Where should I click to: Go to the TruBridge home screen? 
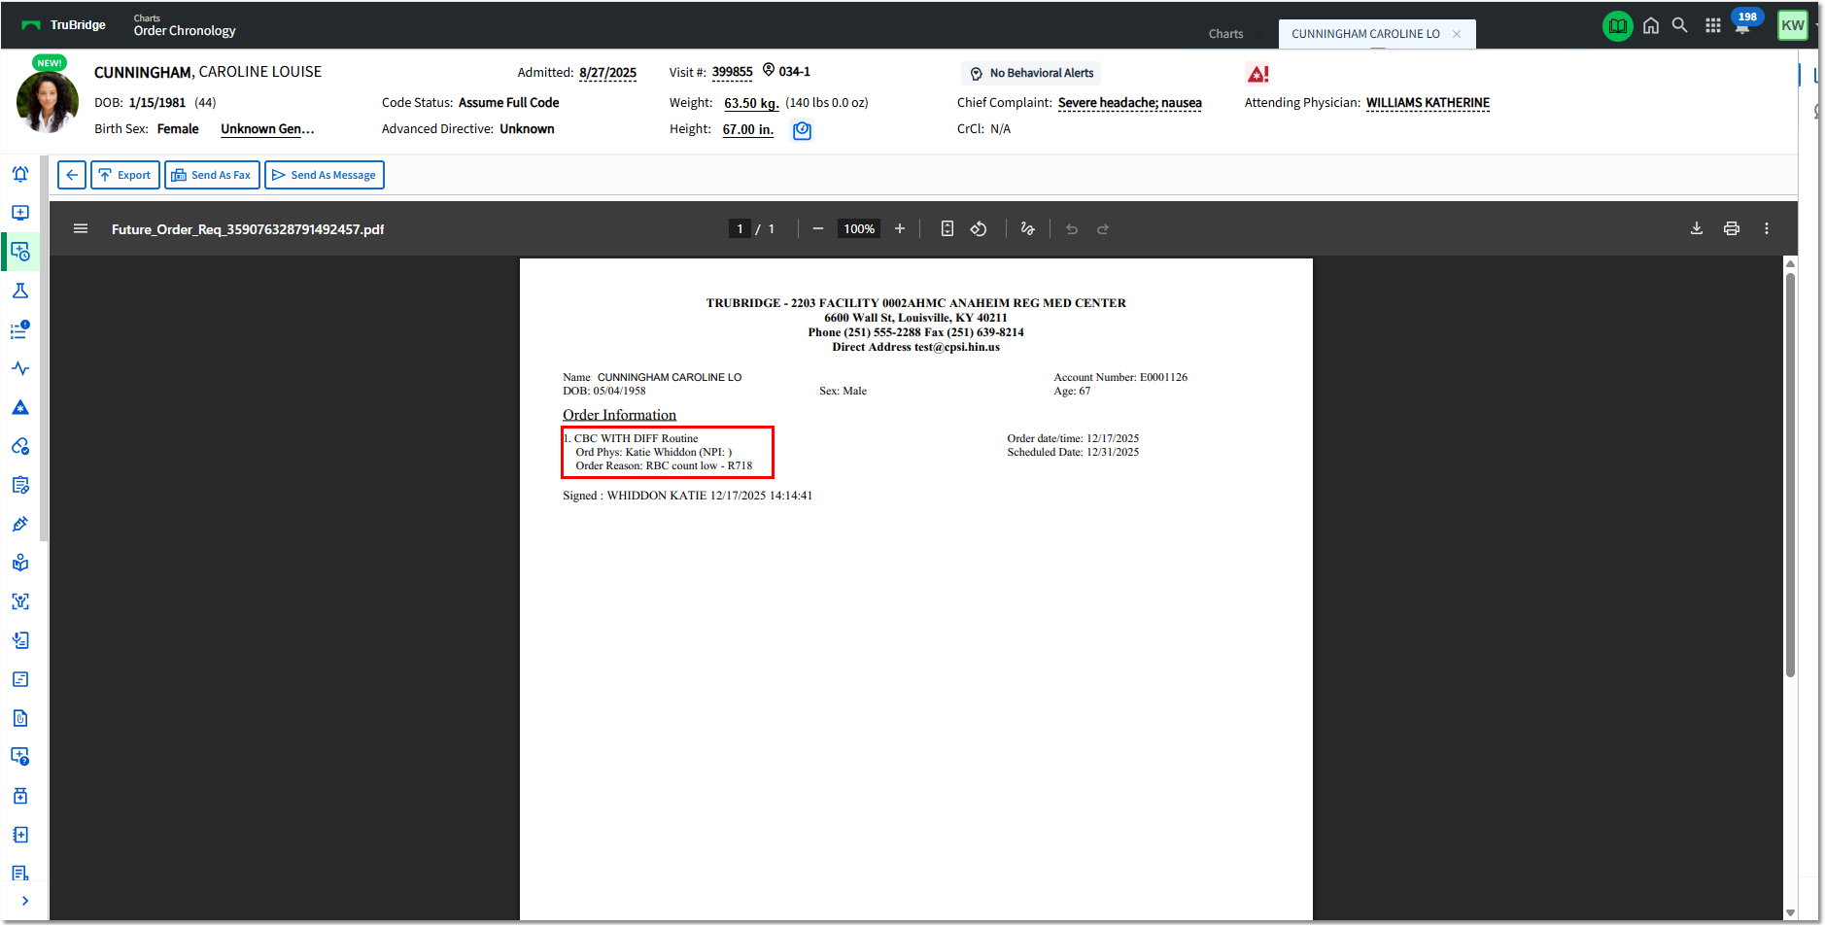(x=1651, y=24)
